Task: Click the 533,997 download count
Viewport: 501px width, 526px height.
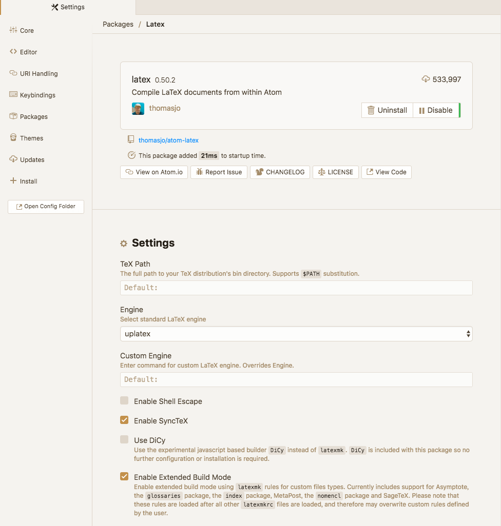Action: pos(447,79)
